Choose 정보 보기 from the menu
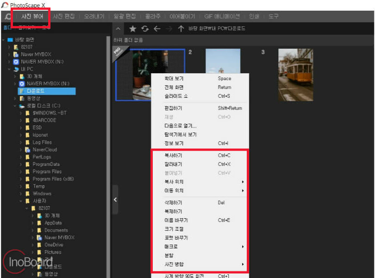Screen dimensions: 375x278 200,144
